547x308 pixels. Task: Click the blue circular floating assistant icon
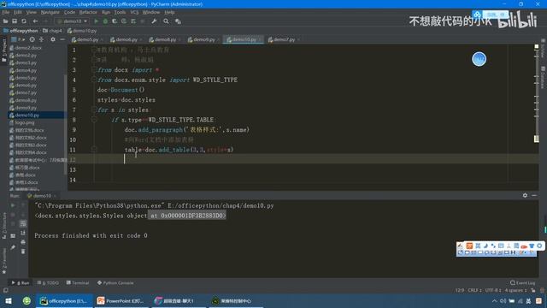[479, 59]
